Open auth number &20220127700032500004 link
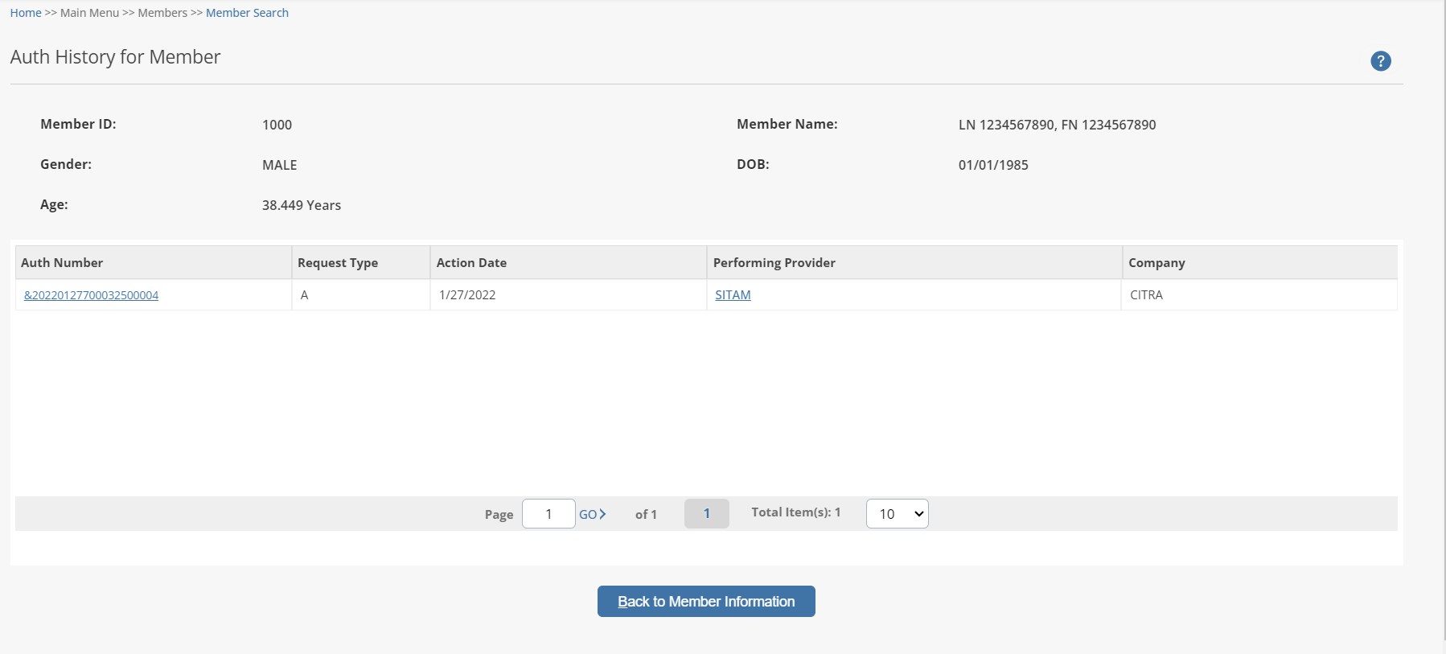The image size is (1446, 654). [x=91, y=295]
